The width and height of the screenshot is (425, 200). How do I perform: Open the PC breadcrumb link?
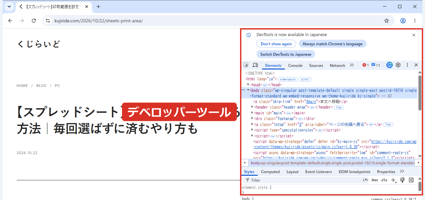(x=57, y=86)
